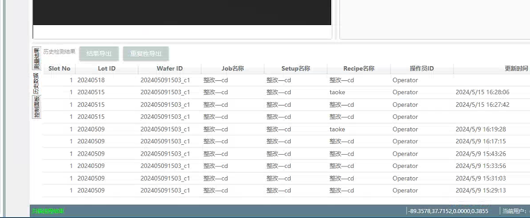Screen dimensions: 530x218
Task: Click the 重复性导出 button
Action: pos(146,54)
